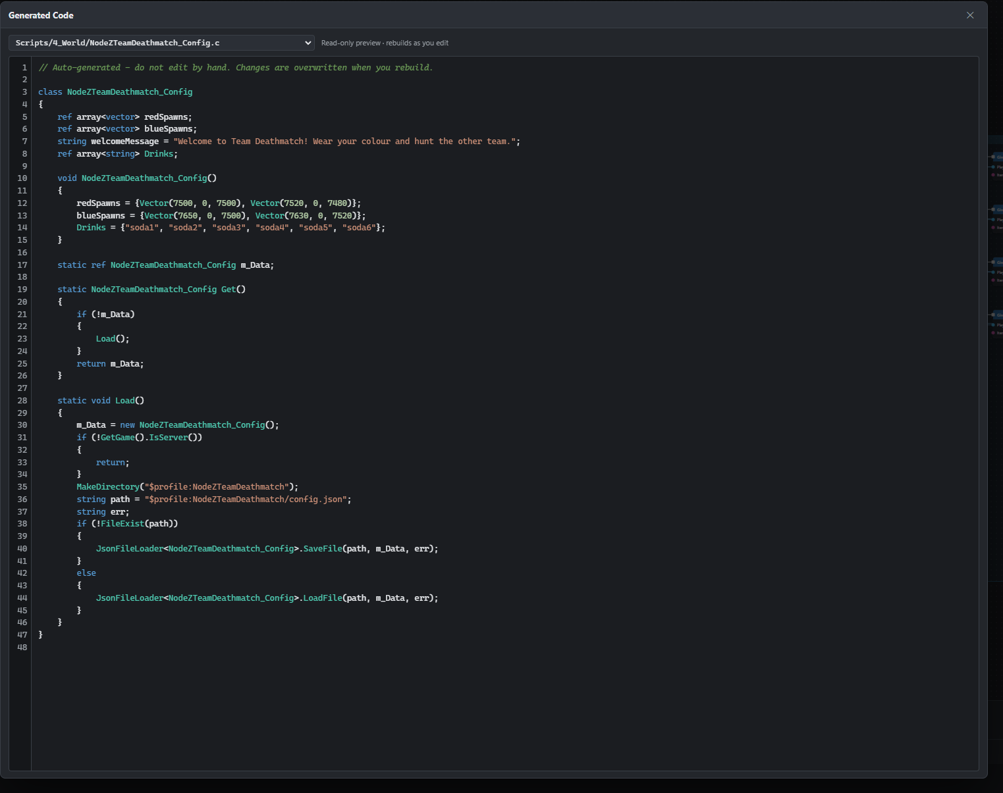Screen dimensions: 1003x793
Task: Click the JsonFileLoader LoadFile line
Action: [267, 598]
